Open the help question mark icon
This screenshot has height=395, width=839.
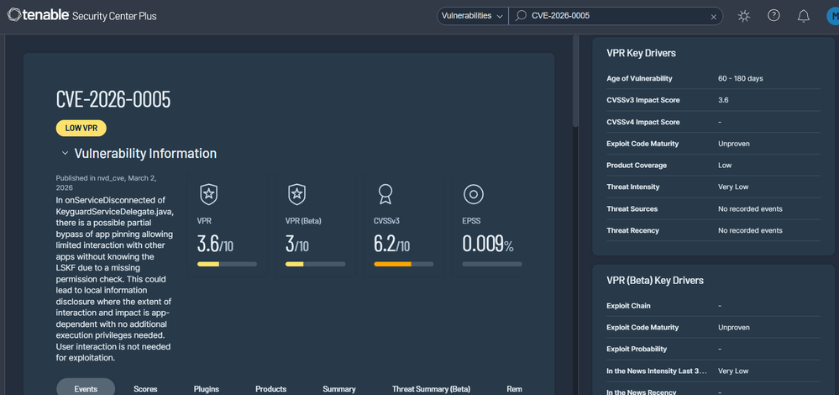773,15
